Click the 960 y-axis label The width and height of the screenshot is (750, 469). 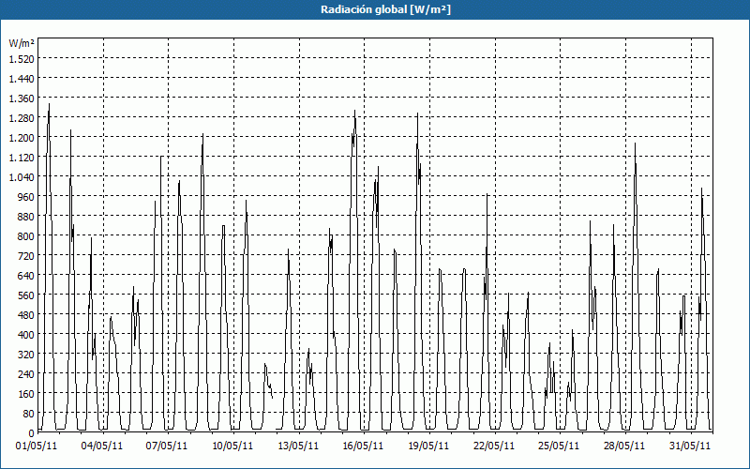[27, 197]
